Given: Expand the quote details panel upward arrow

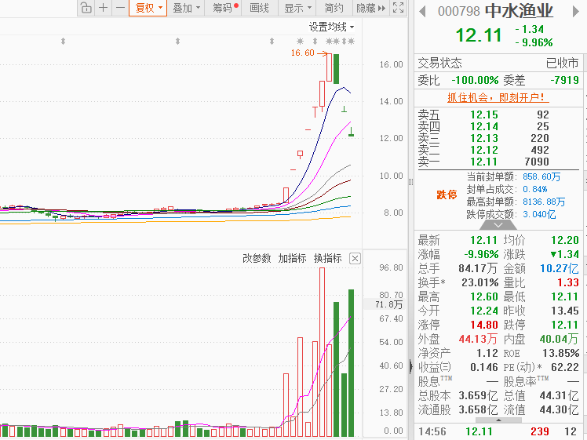Looking at the screenshot, I should click(498, 420).
